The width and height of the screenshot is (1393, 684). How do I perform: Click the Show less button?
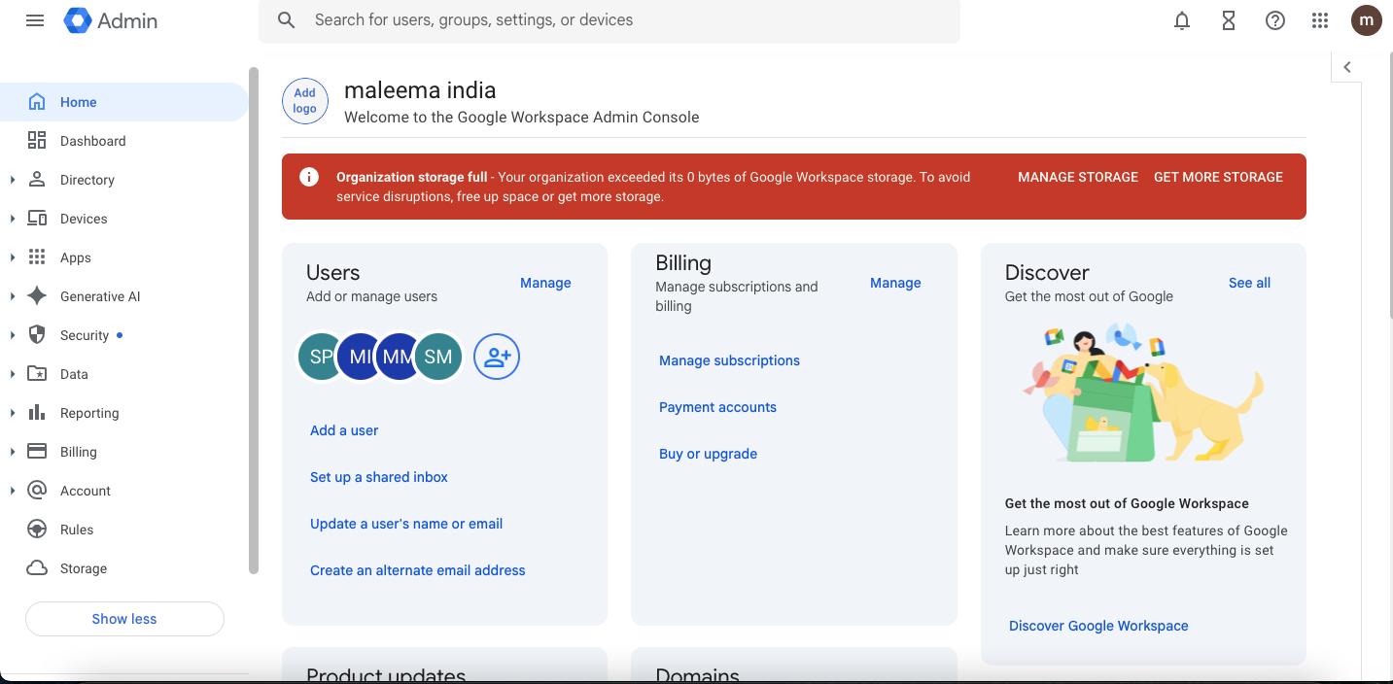124,619
